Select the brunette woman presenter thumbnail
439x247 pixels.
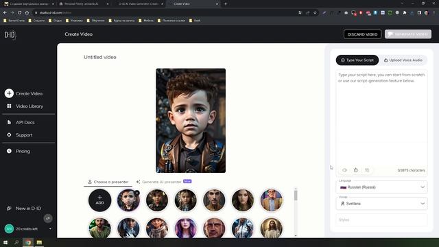[242, 200]
